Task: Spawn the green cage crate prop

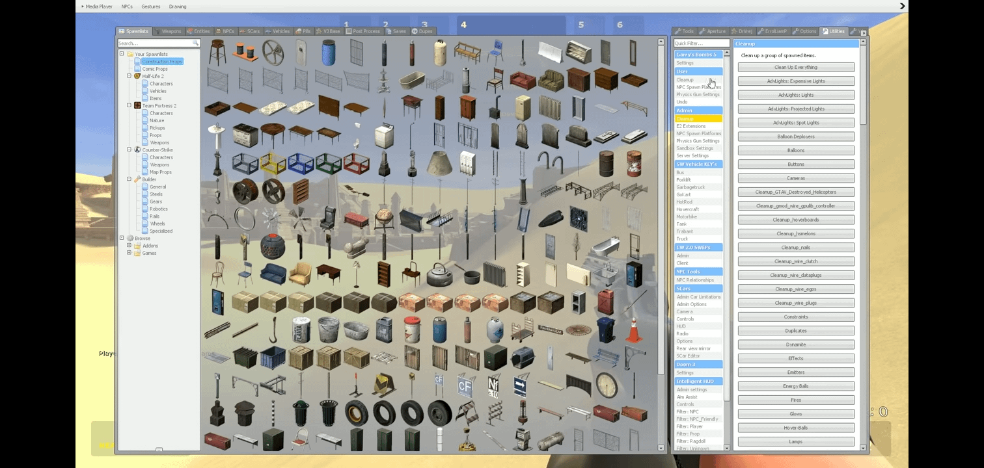Action: tap(328, 163)
